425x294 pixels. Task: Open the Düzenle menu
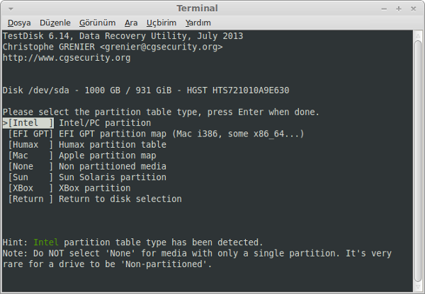55,23
